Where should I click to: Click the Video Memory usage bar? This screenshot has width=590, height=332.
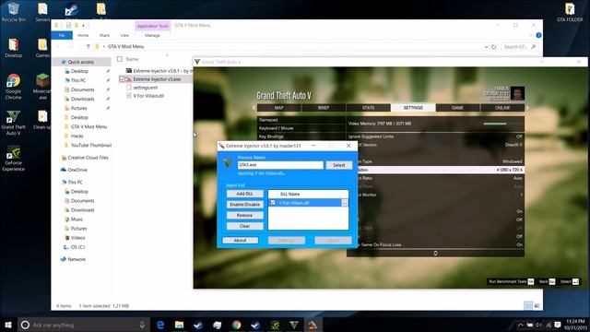[502, 124]
